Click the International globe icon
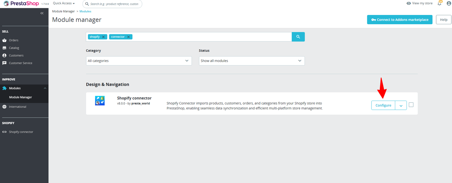 pos(4,107)
